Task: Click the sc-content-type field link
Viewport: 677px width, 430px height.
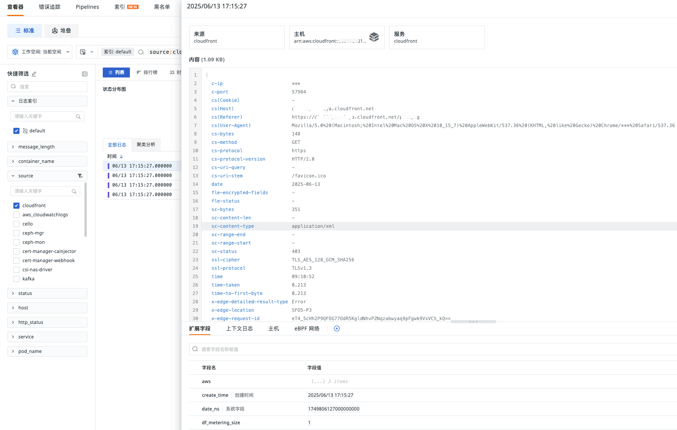Action: 232,226
